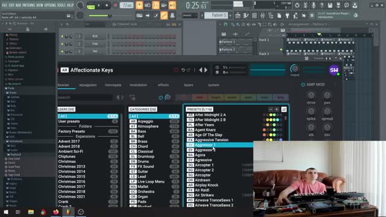Switch to the layers tab

(188, 85)
